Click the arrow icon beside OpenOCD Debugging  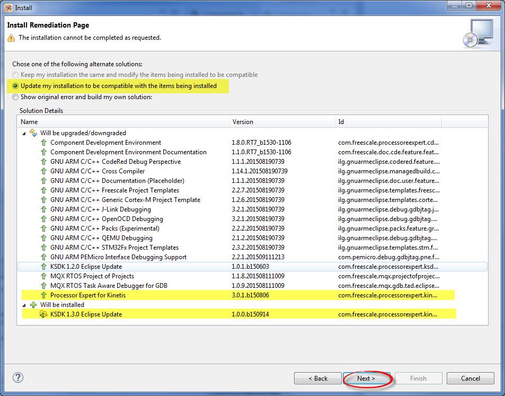[x=43, y=219]
